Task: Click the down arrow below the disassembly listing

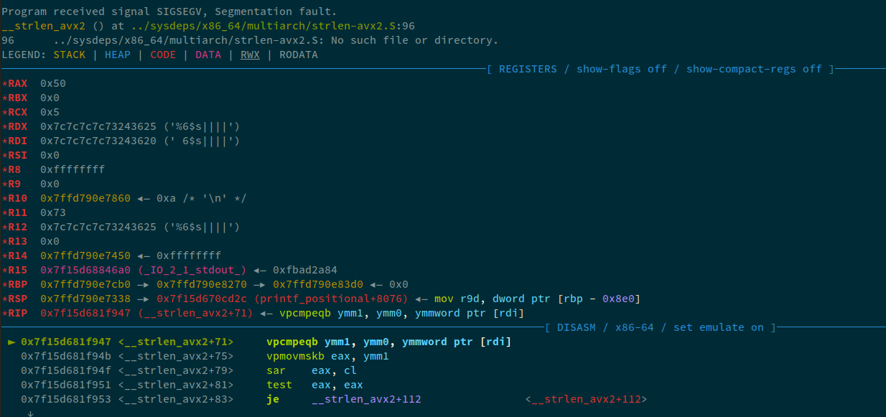Action: point(30,412)
